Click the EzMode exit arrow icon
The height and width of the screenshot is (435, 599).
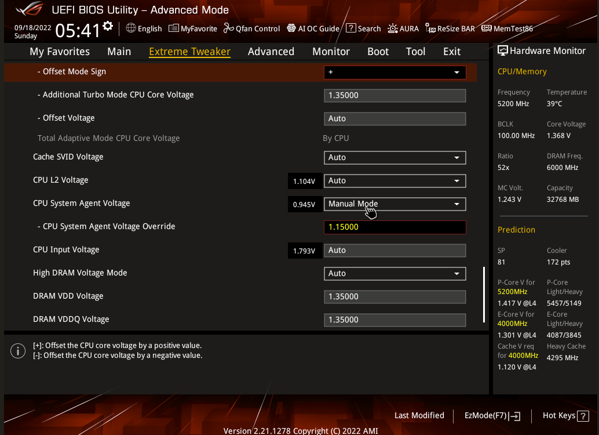514,416
